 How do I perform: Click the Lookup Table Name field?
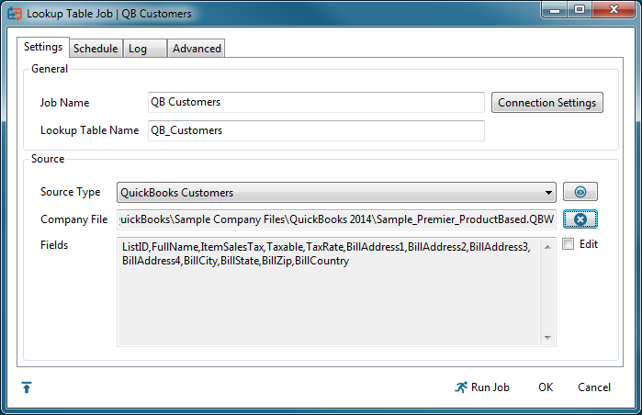coord(316,130)
